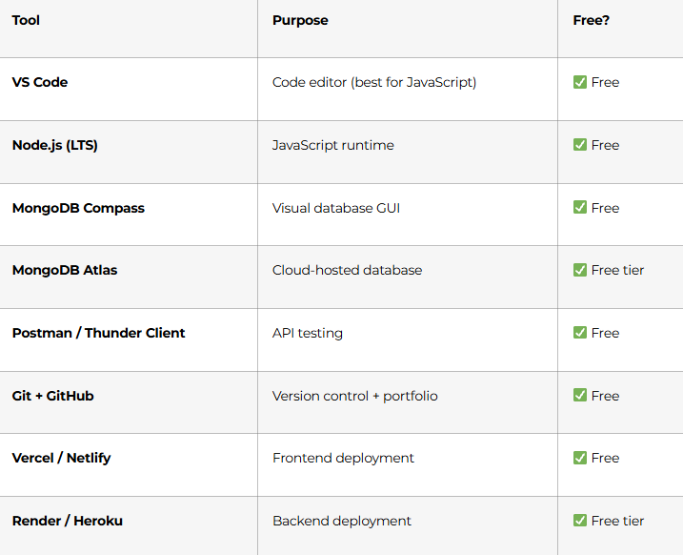
Task: Select the green check for Postman / Thunder Client
Action: [x=580, y=333]
